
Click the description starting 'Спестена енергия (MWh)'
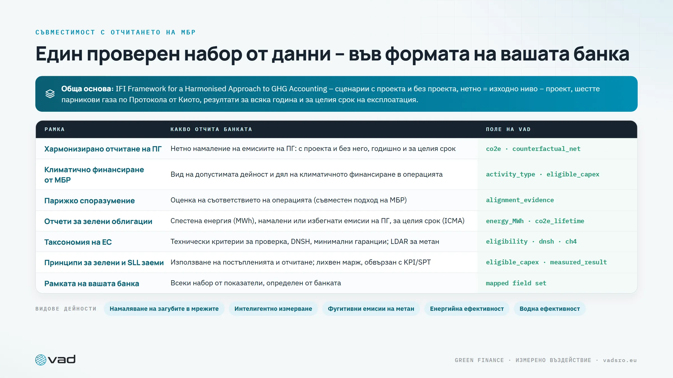317,221
